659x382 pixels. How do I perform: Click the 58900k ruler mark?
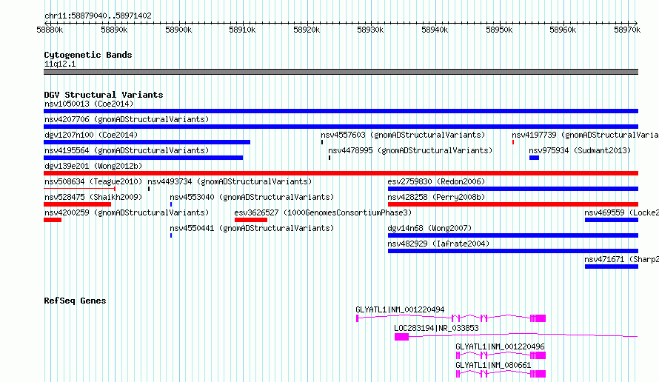[178, 30]
